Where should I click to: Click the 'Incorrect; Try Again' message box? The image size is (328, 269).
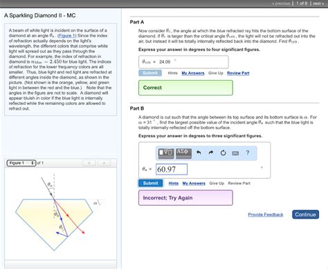[x=185, y=198]
